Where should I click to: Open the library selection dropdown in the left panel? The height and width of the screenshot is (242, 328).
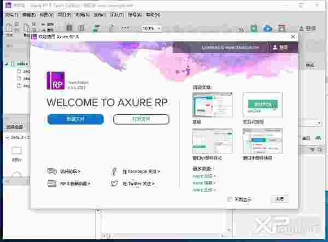tap(15, 127)
